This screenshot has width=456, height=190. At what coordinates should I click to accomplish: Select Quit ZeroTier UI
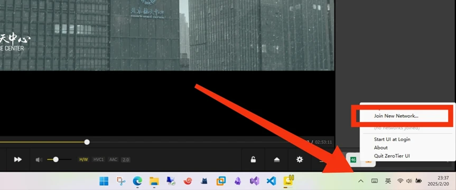tap(392, 156)
